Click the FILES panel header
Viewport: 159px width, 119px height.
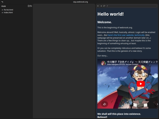coord(4,6)
